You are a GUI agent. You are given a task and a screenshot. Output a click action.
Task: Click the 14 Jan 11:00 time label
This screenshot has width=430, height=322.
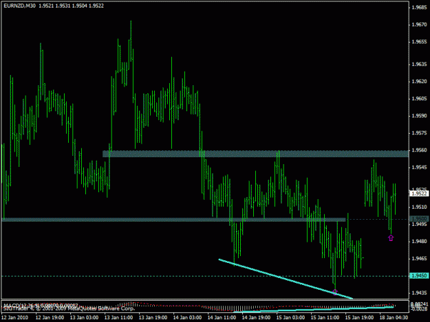222,317
